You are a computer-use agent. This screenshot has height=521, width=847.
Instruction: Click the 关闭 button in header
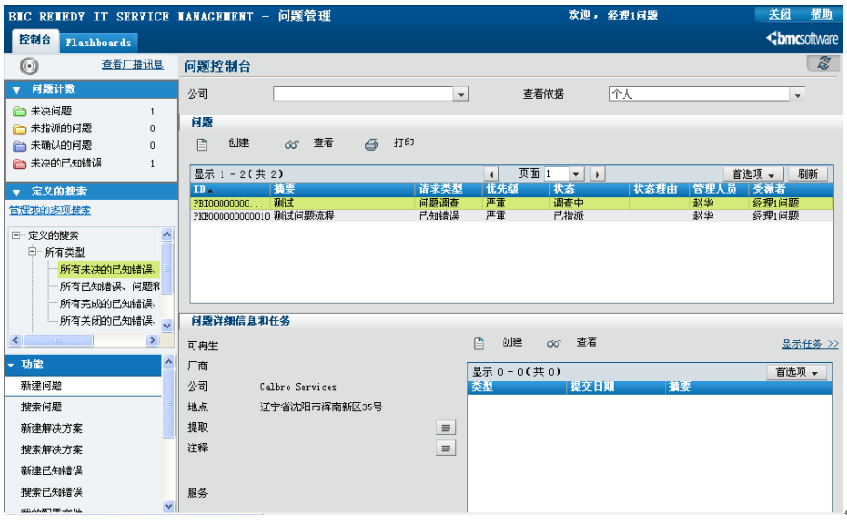pyautogui.click(x=779, y=15)
